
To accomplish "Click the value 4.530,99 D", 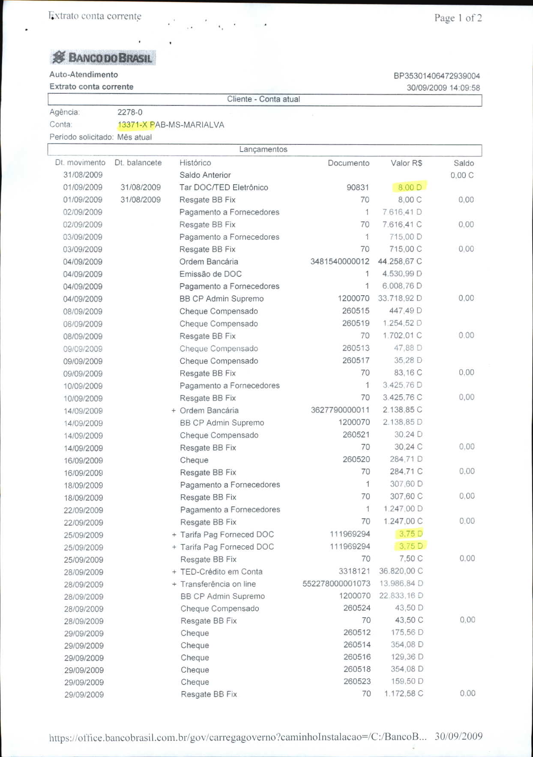I will [402, 274].
